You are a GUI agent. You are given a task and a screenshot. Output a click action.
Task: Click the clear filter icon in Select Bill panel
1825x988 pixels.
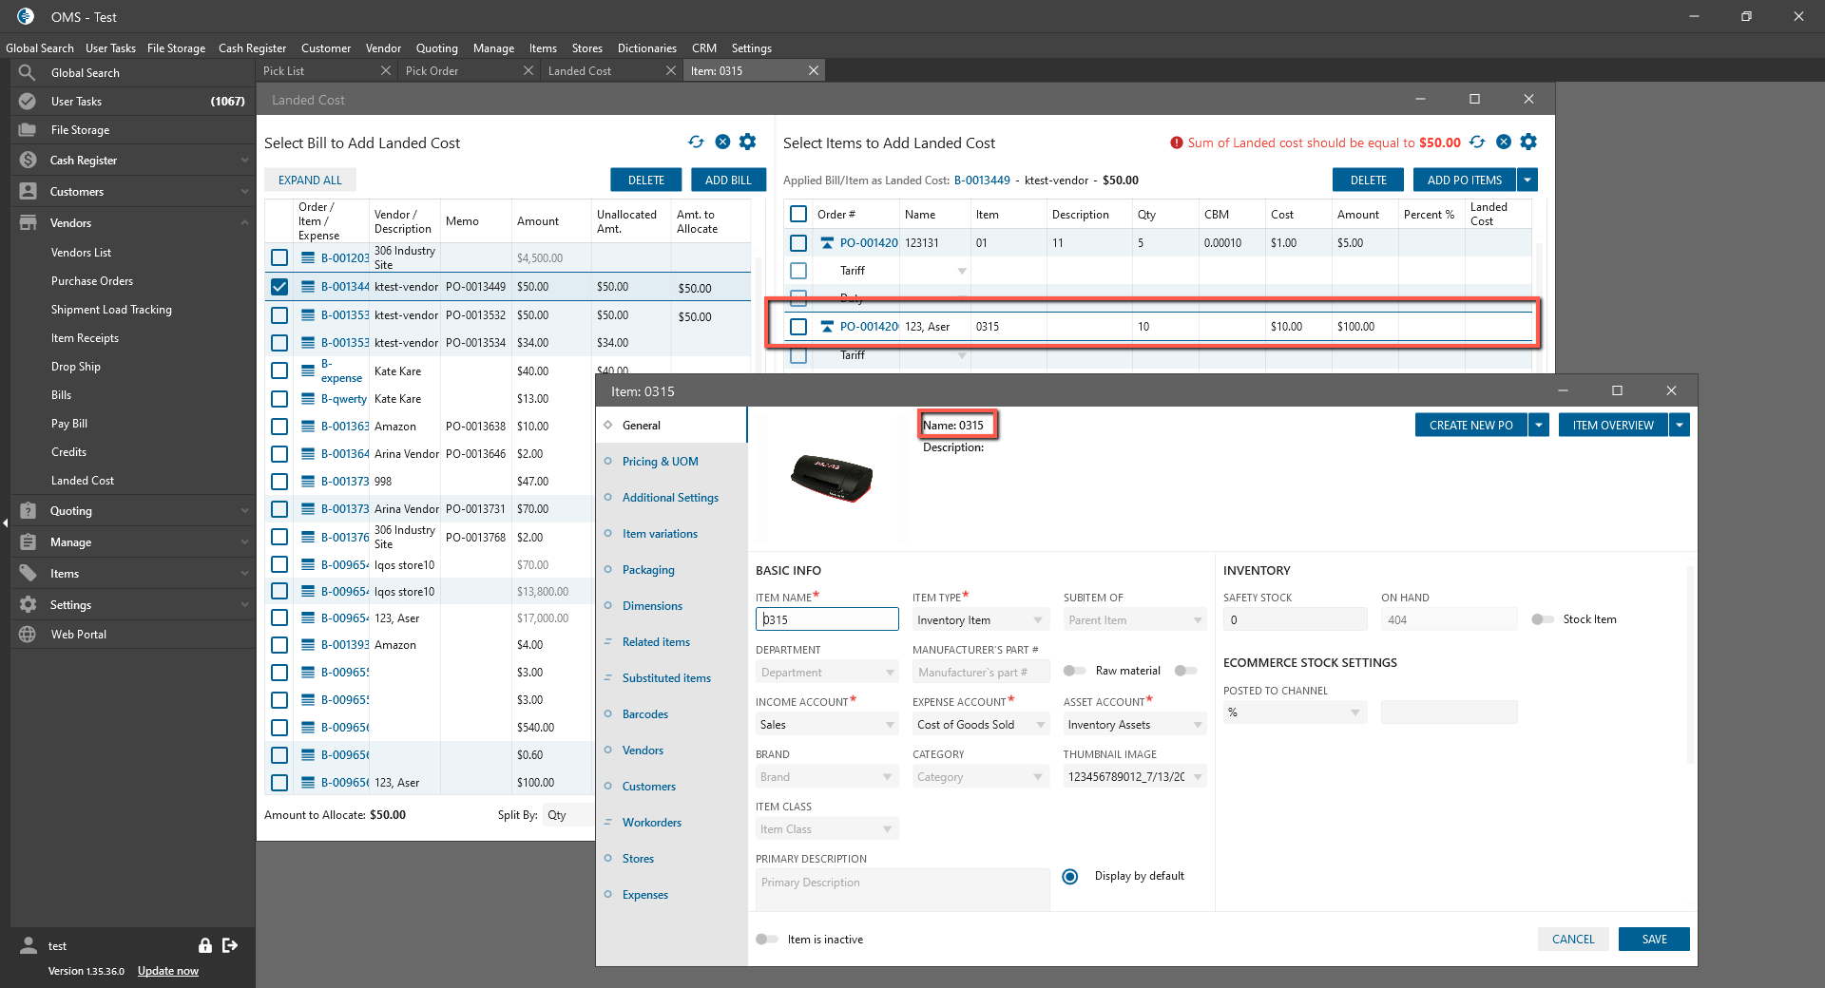[x=722, y=142]
